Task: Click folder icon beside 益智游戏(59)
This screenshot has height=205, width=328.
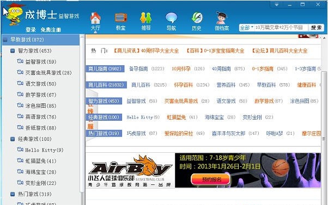Action: 20,61
